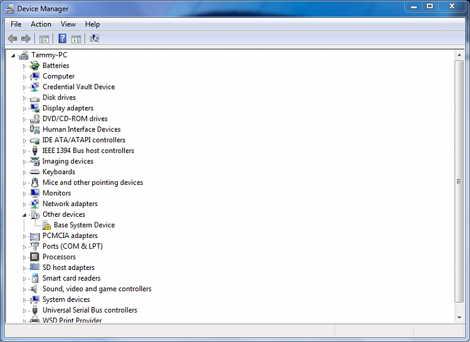Click the Disk drives icon
Screen dimensions: 470x342
tap(34, 98)
